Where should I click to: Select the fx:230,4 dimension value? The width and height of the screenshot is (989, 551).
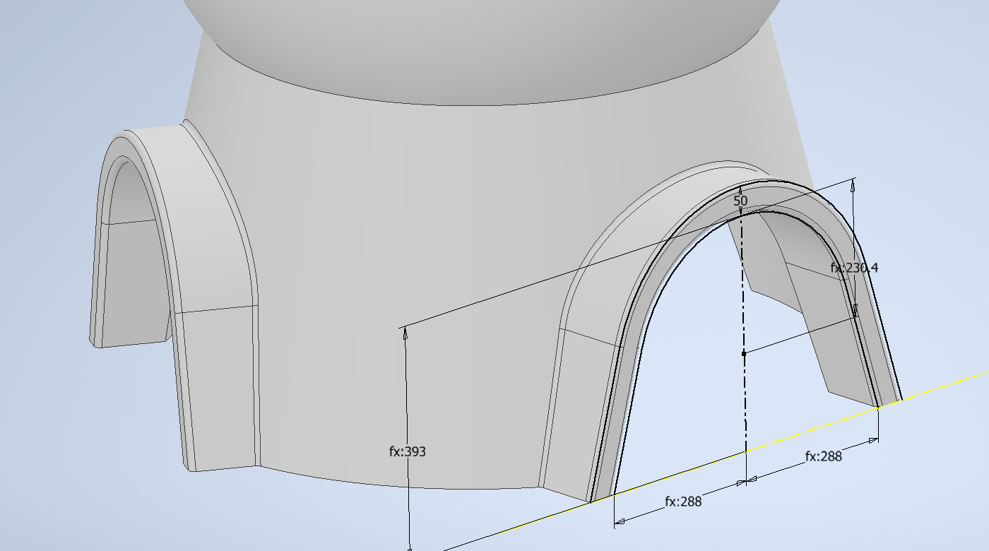[853, 267]
